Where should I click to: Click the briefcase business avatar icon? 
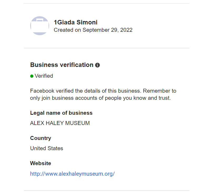coord(40,26)
